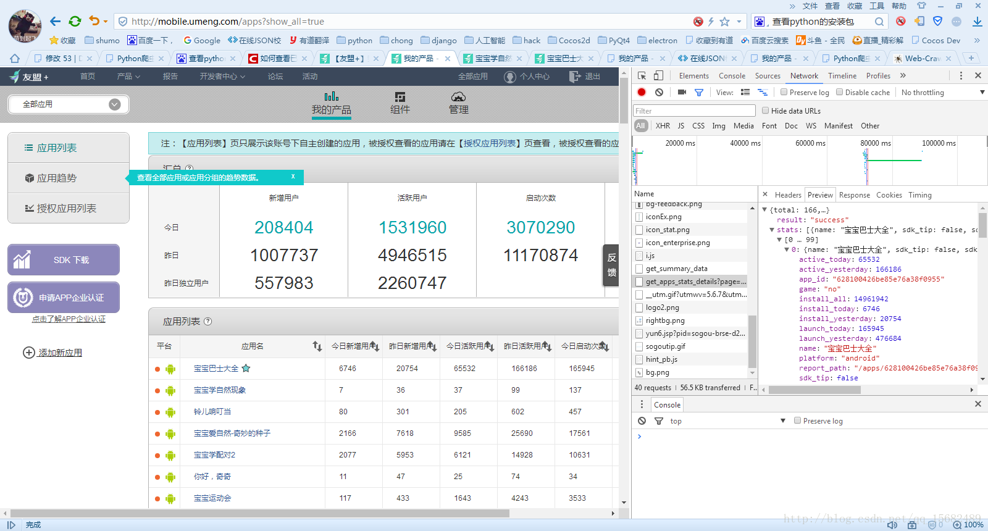Click the SDK 下载 button
988x531 pixels.
tap(64, 260)
